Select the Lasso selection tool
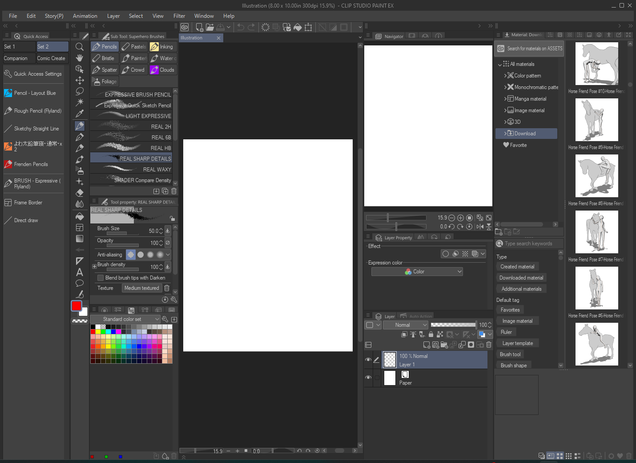 tap(80, 91)
